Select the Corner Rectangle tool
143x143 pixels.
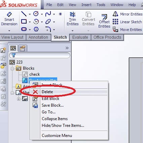coord(24,22)
